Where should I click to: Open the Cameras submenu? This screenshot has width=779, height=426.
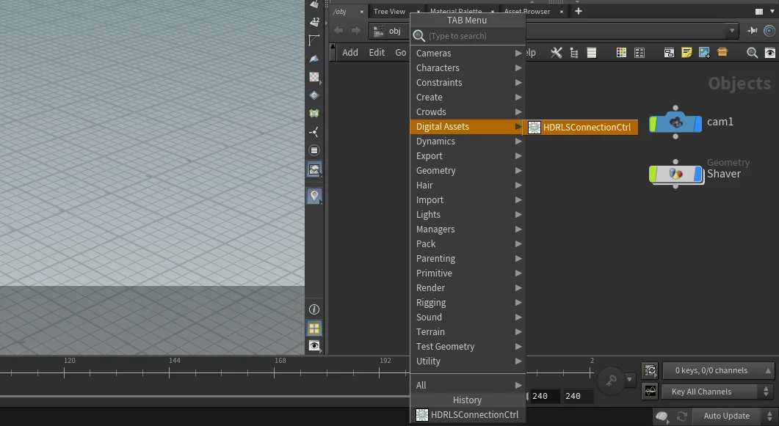468,53
